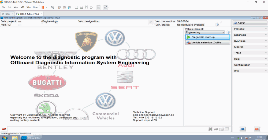Click the edit vehicle designation icon
Screen dimensions: 268x140
(x=150, y=22)
